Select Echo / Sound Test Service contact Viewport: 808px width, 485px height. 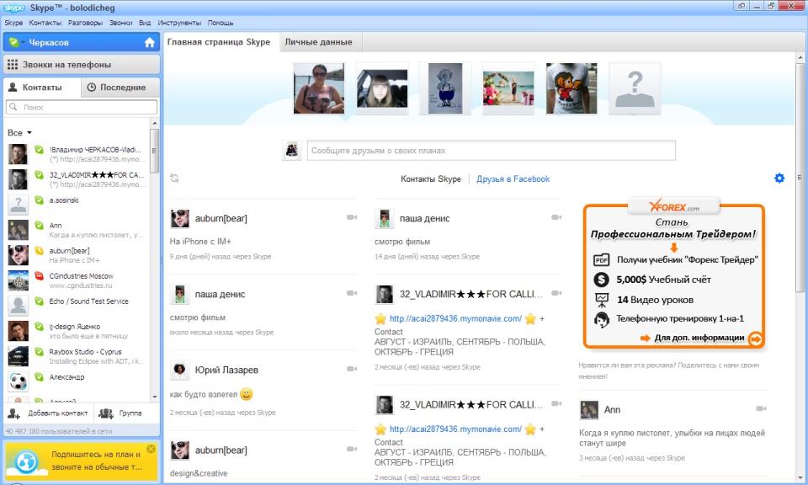pyautogui.click(x=77, y=306)
